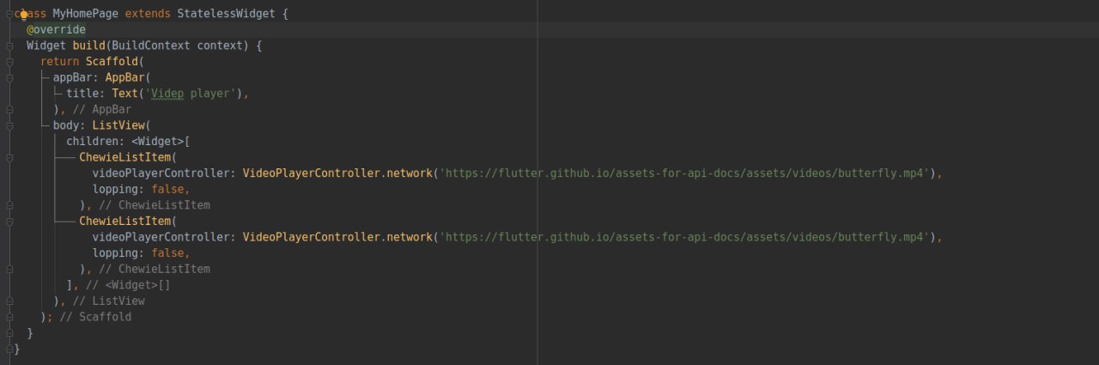Click second butterfly.mp4 URL string
Image resolution: width=1099 pixels, height=365 pixels.
[685, 237]
